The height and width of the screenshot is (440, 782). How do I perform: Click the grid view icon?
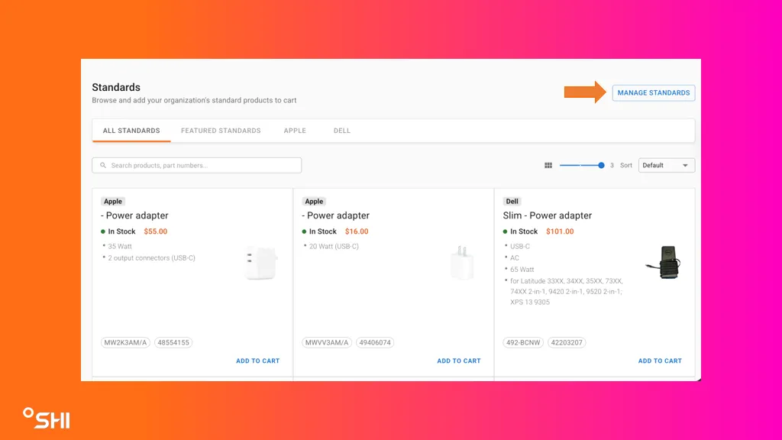pyautogui.click(x=548, y=165)
